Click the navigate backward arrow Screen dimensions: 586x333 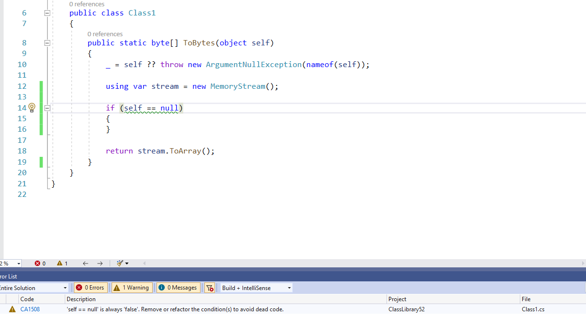(x=86, y=263)
